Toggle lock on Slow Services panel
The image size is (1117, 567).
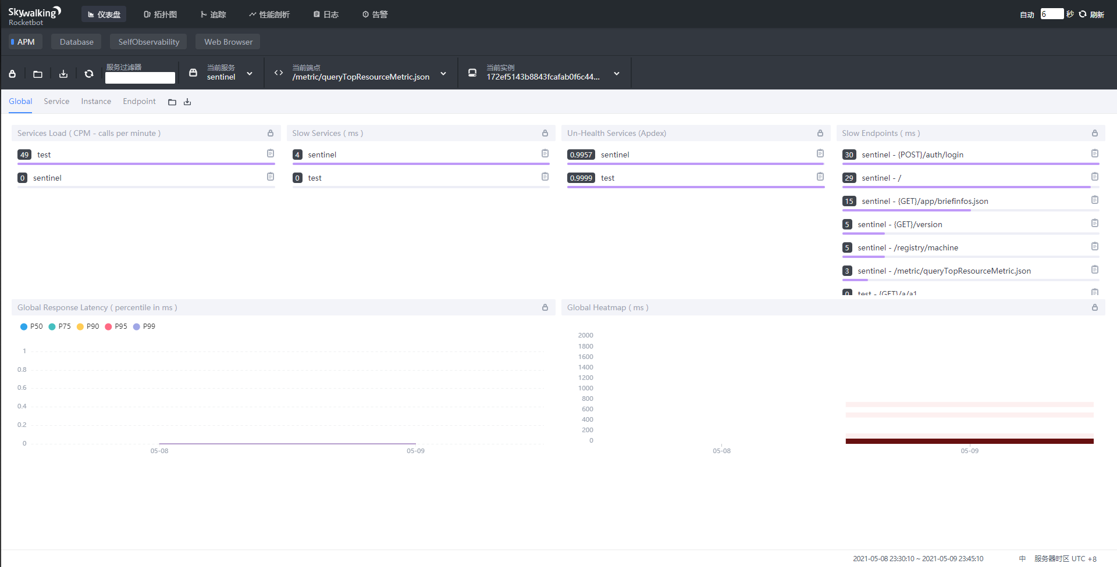click(545, 133)
